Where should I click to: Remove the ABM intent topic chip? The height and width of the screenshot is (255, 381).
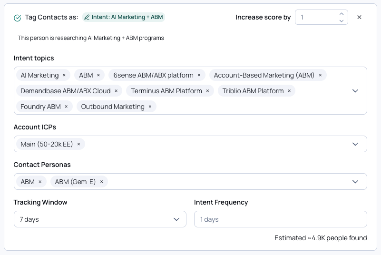(x=98, y=75)
